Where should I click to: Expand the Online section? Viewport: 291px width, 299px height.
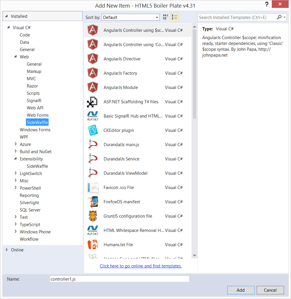click(7, 250)
